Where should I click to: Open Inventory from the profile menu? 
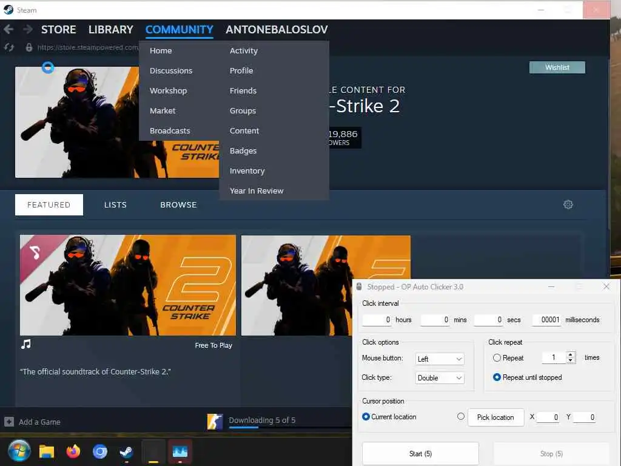click(247, 171)
